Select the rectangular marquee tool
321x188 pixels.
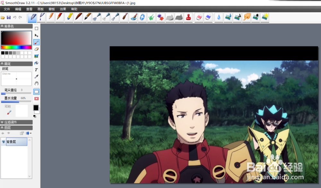point(37,28)
